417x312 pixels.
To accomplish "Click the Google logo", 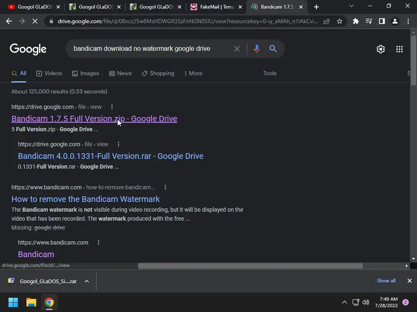I will [x=28, y=49].
